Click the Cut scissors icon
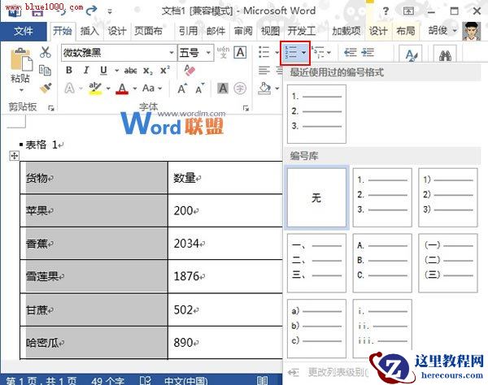The height and width of the screenshot is (385, 488). pyautogui.click(x=45, y=52)
